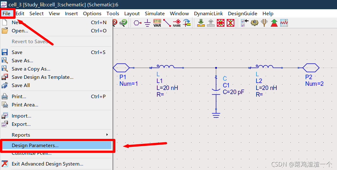The image size is (337, 170).
Task: Click the Deactivate/Activate component icon
Action: tap(221, 23)
